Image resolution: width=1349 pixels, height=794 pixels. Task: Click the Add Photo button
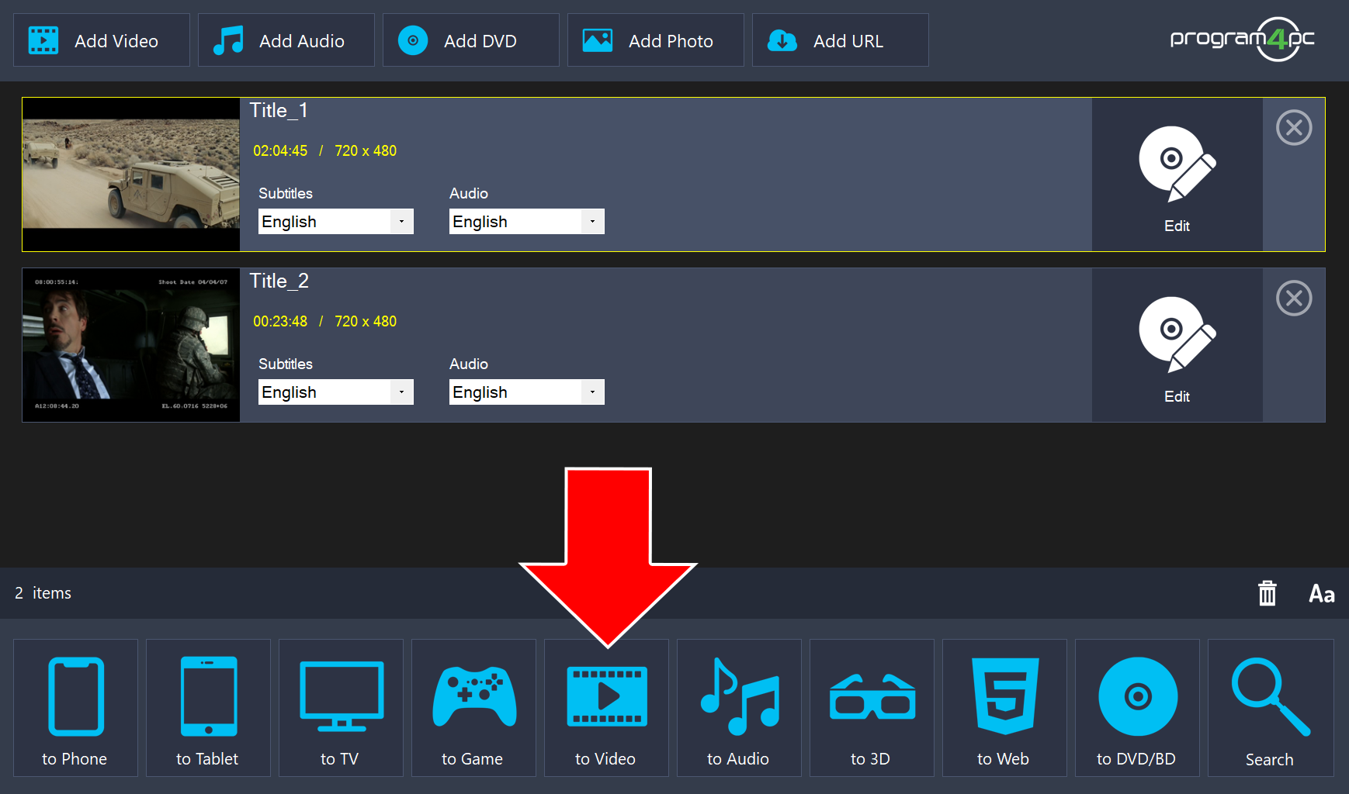click(656, 40)
